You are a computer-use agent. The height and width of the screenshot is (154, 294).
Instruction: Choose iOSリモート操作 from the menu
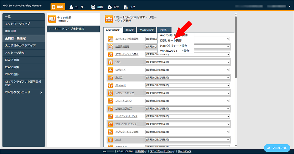(x=171, y=40)
